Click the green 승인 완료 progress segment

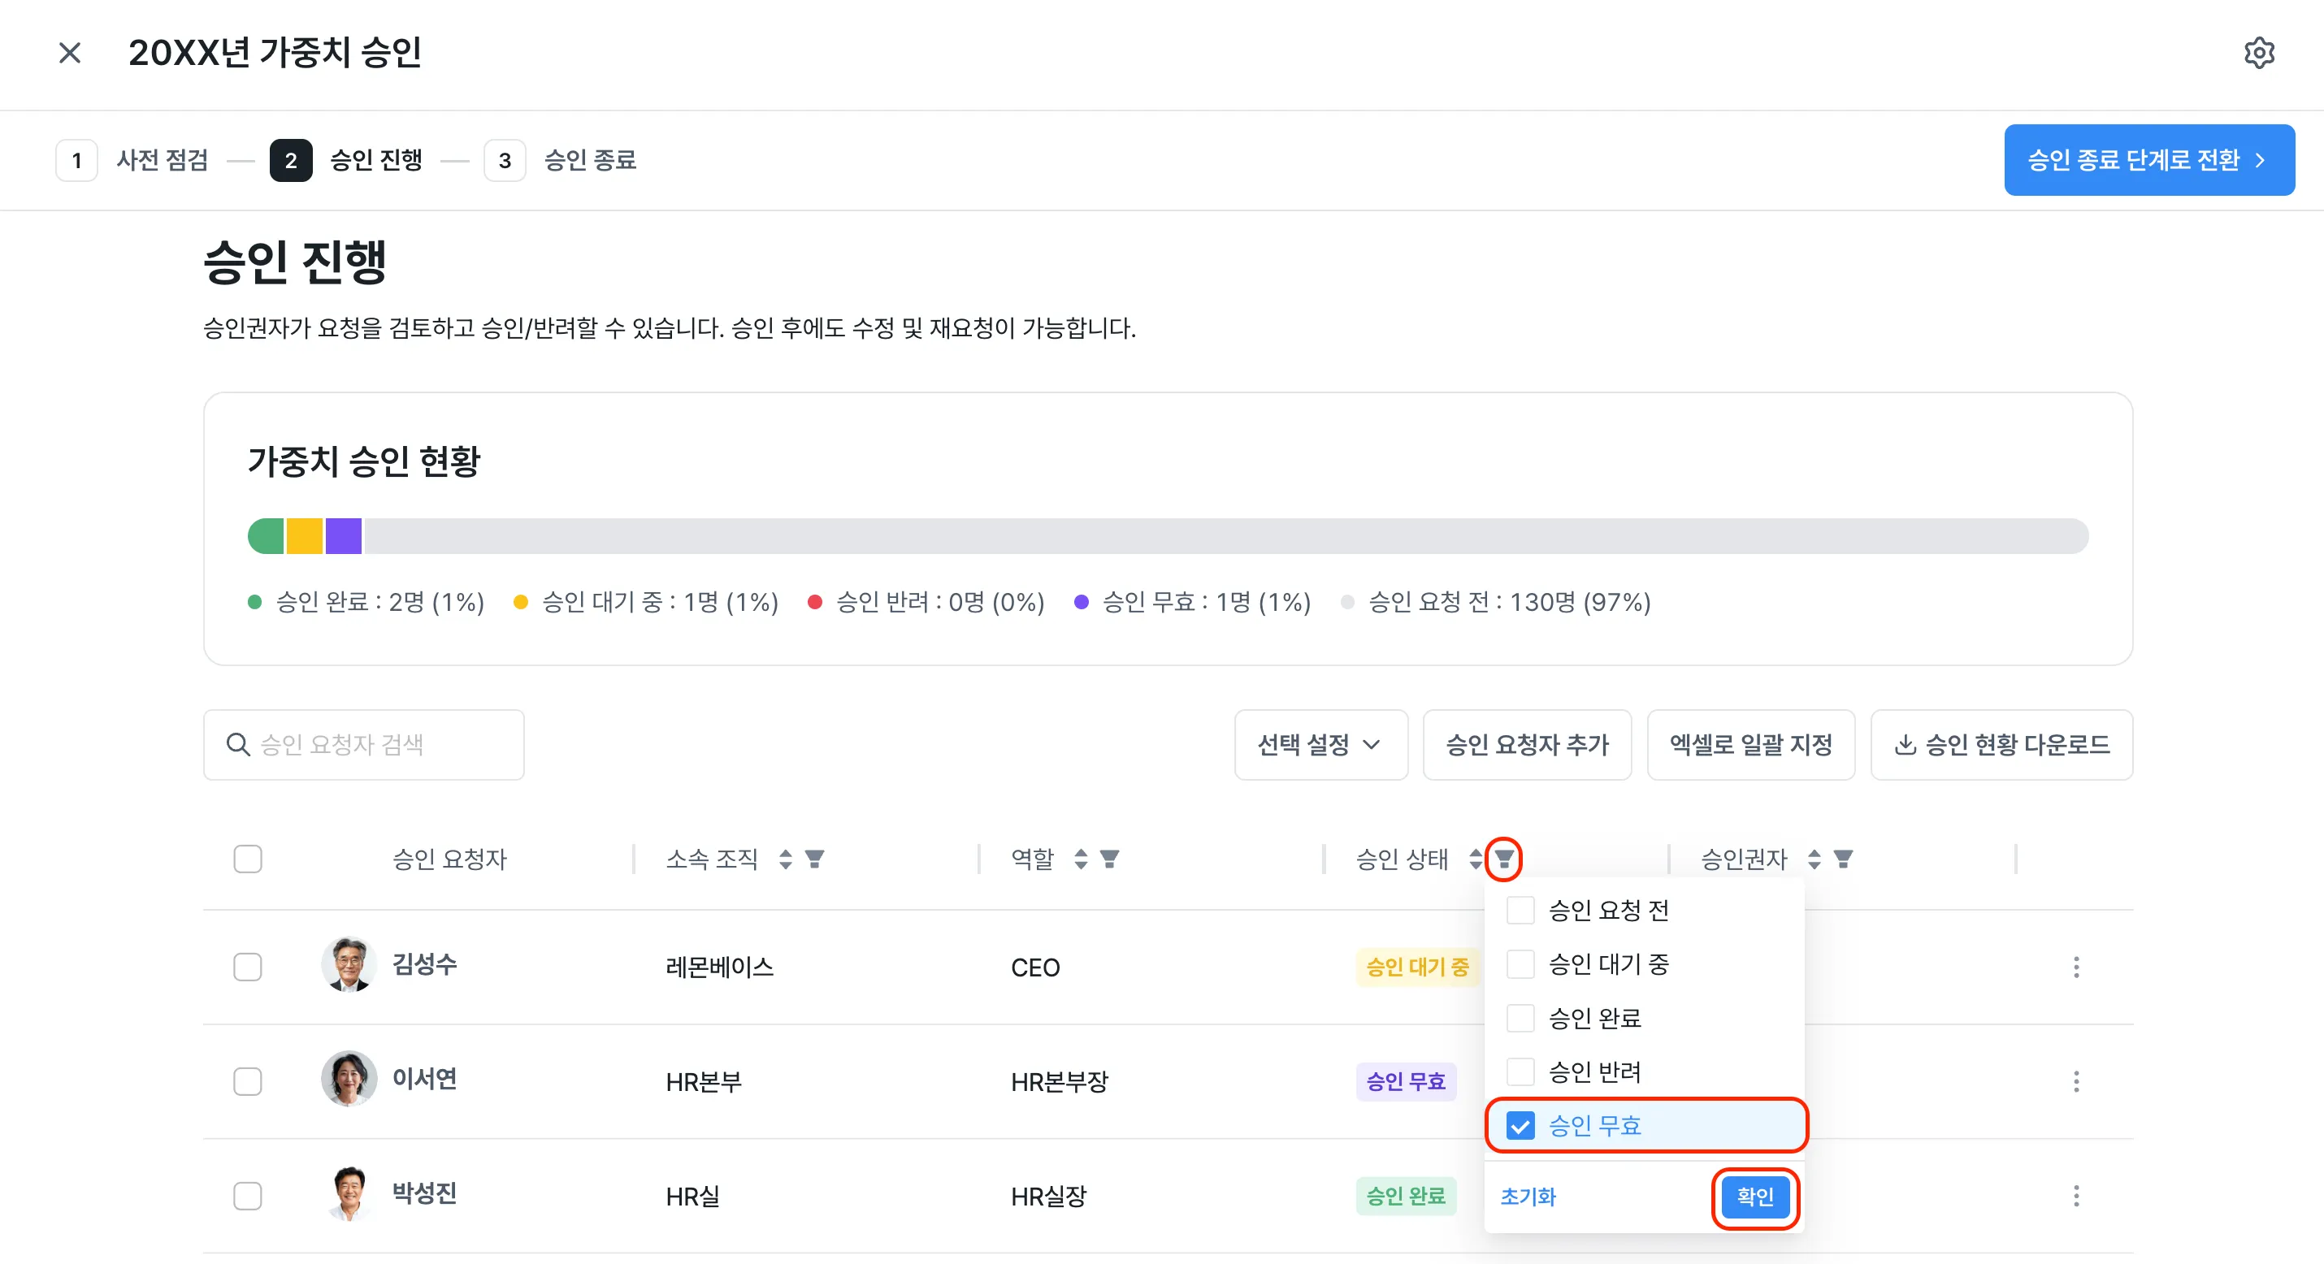tap(267, 536)
